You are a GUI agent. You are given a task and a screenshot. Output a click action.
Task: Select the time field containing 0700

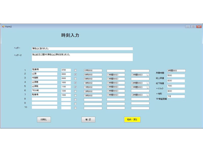[x=66, y=70]
